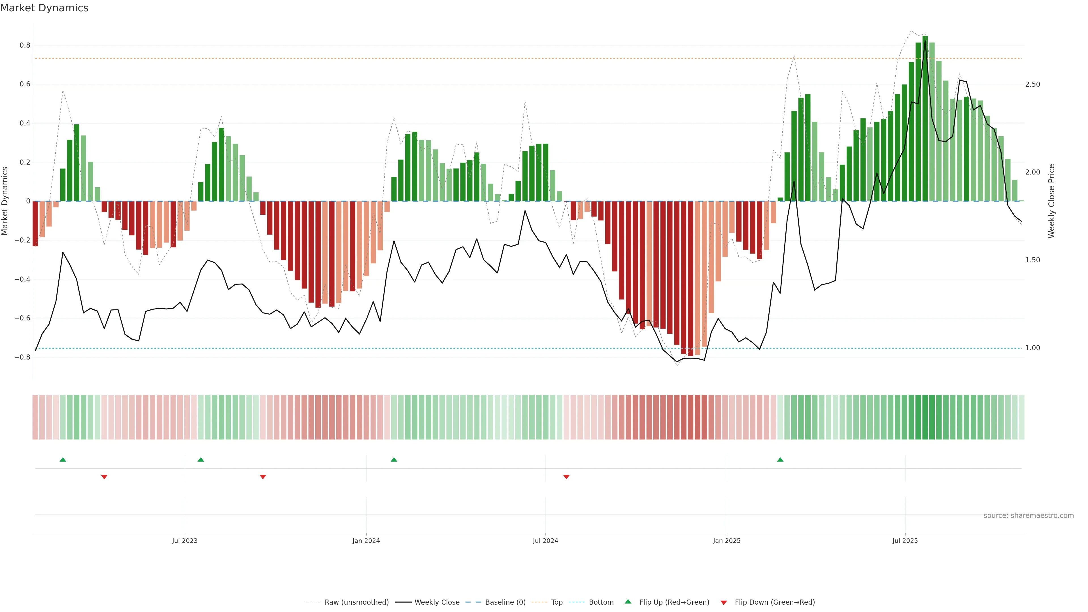Screen dimensions: 1088x612
Task: Toggle the Weekly Close legend entry
Action: click(x=437, y=602)
